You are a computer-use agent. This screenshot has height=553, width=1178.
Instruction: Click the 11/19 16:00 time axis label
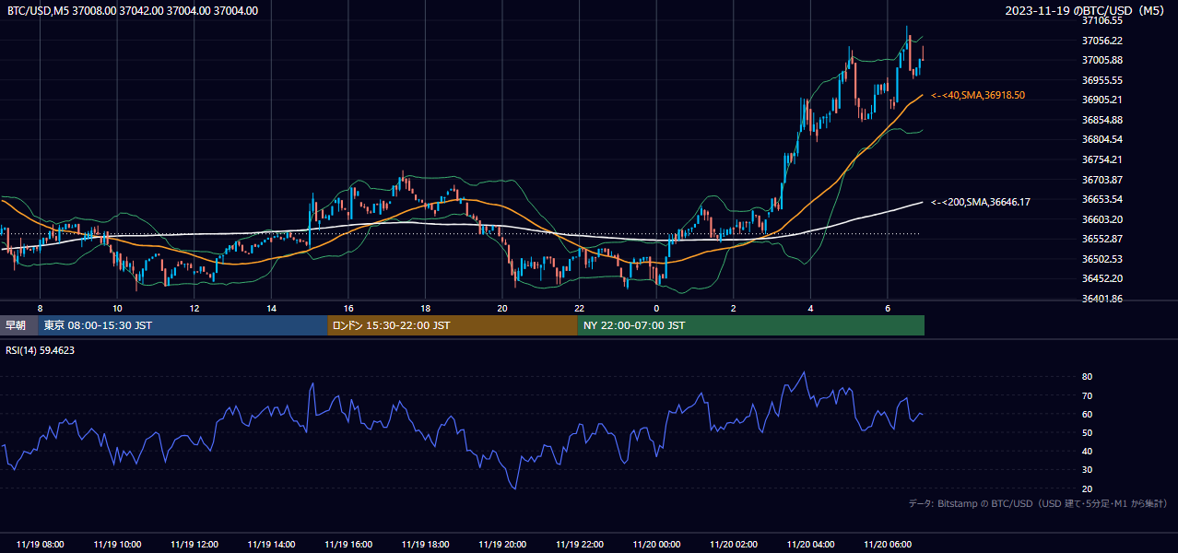point(348,544)
